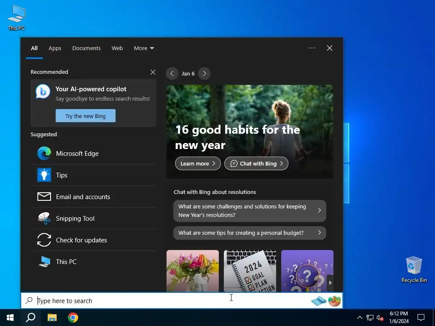Open File Explorer from the taskbar

(52, 318)
